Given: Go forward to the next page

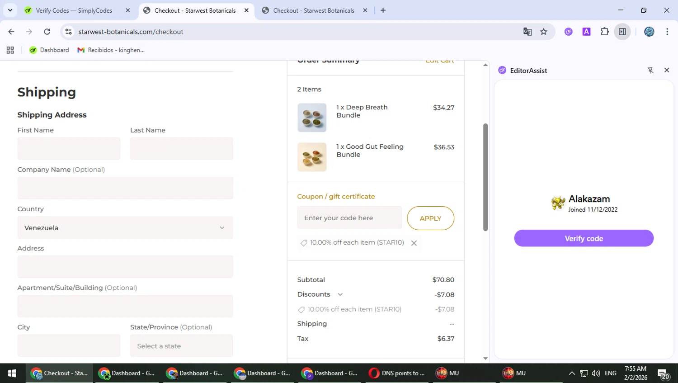Looking at the screenshot, I should [29, 32].
